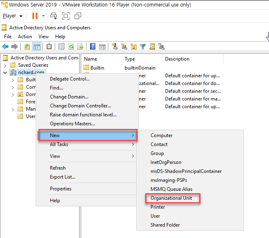Collapse the richard.com tree node
269x238 pixels.
click(5, 72)
